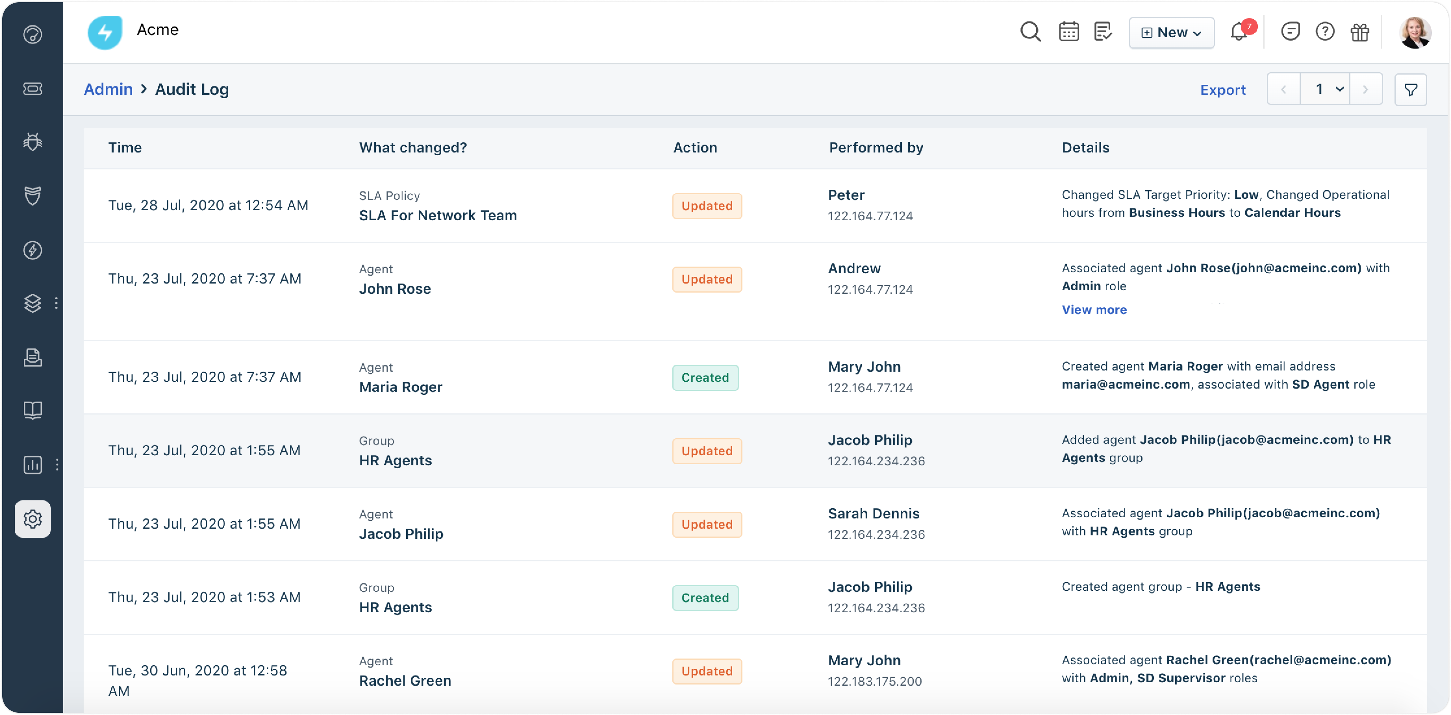Image resolution: width=1451 pixels, height=715 pixels.
Task: Click the Admin breadcrumb link
Action: pyautogui.click(x=108, y=89)
